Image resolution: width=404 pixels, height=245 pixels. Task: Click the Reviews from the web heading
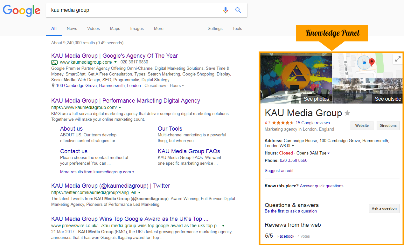[x=293, y=225]
